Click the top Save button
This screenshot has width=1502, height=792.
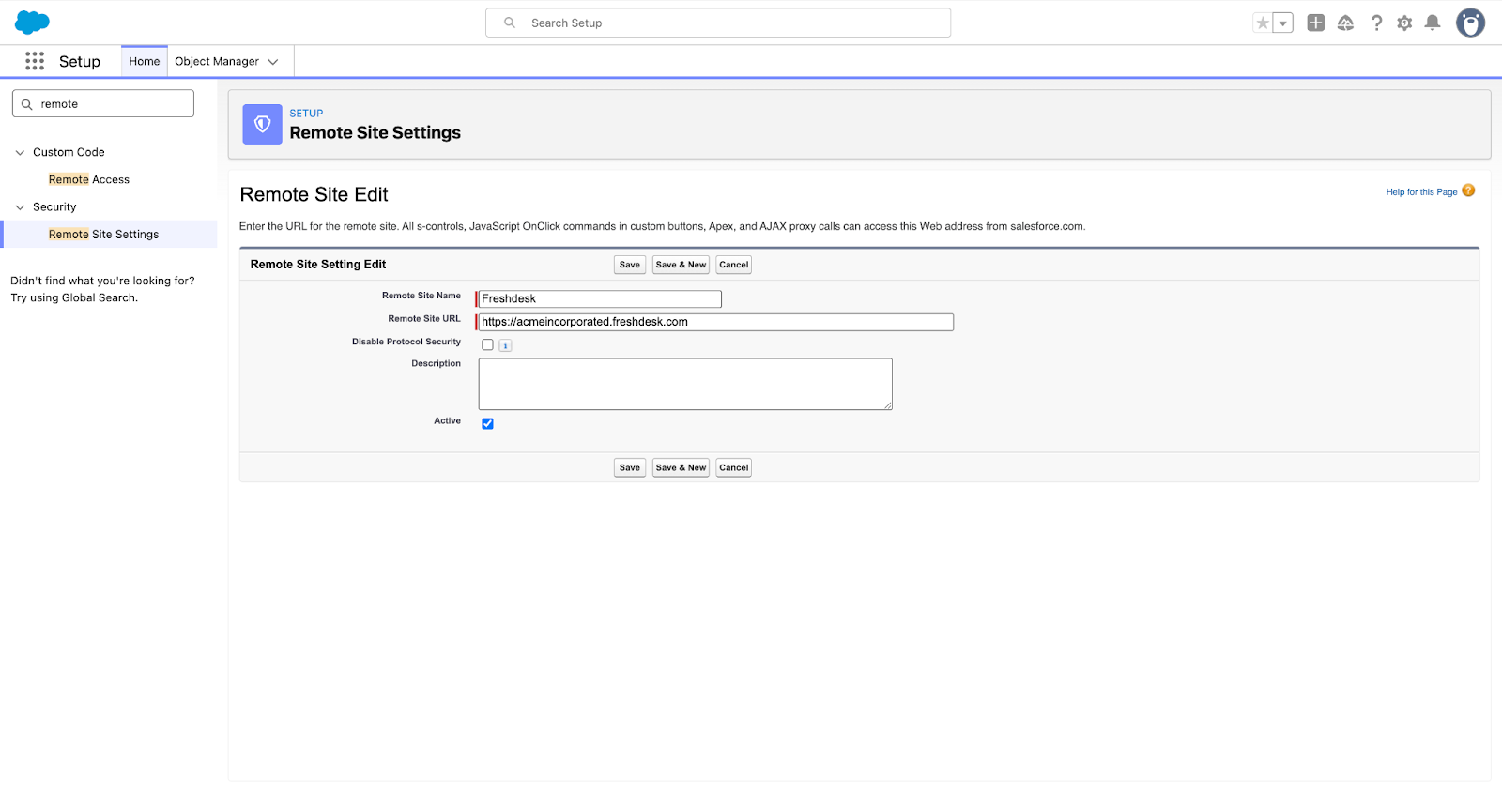point(630,265)
